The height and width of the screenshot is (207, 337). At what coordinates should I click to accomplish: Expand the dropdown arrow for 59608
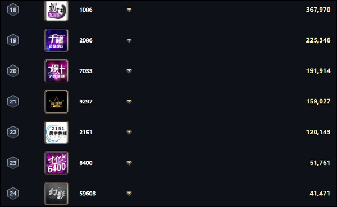[x=129, y=194]
